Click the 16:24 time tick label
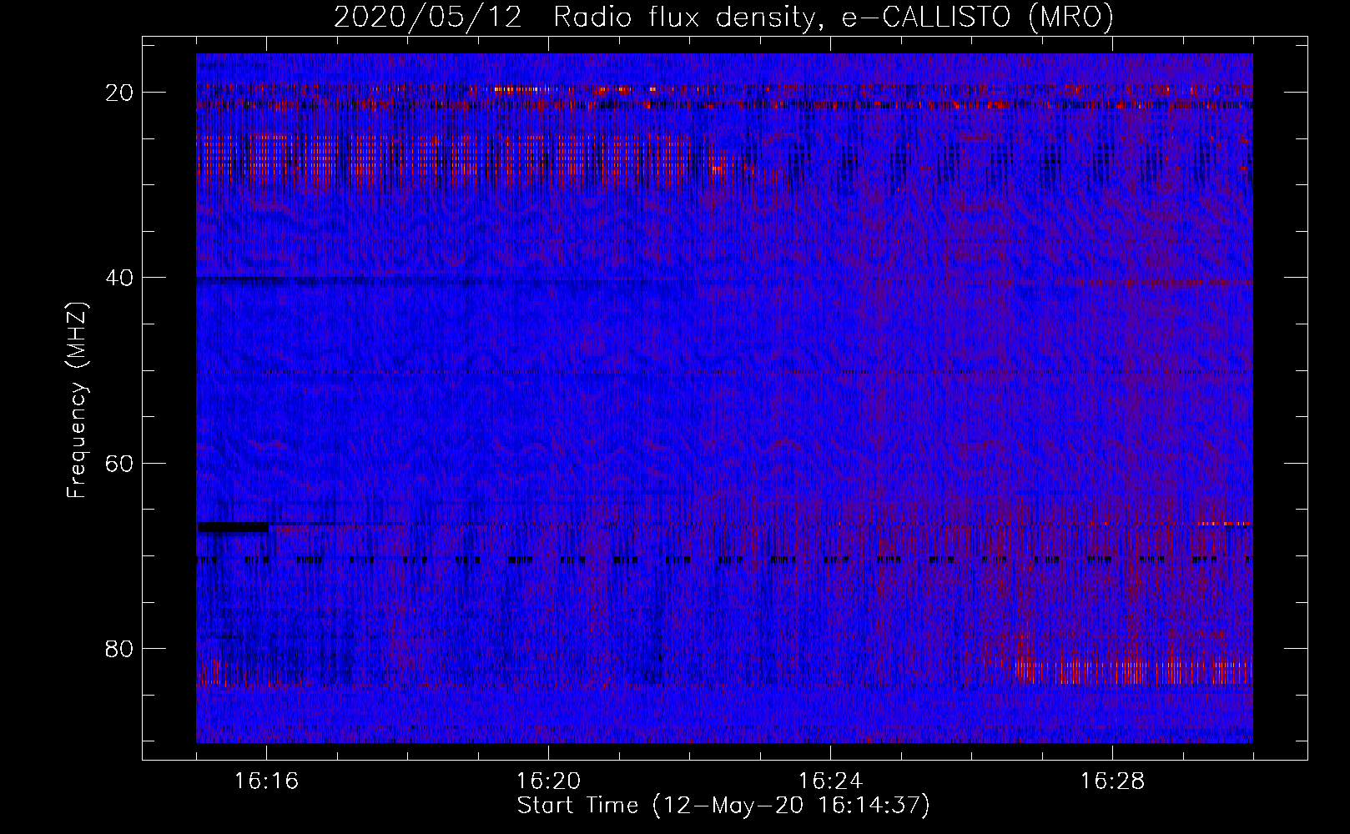This screenshot has height=834, width=1350. (x=830, y=781)
